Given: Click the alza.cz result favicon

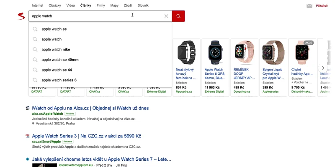Looking at the screenshot, I should pos(28,108).
